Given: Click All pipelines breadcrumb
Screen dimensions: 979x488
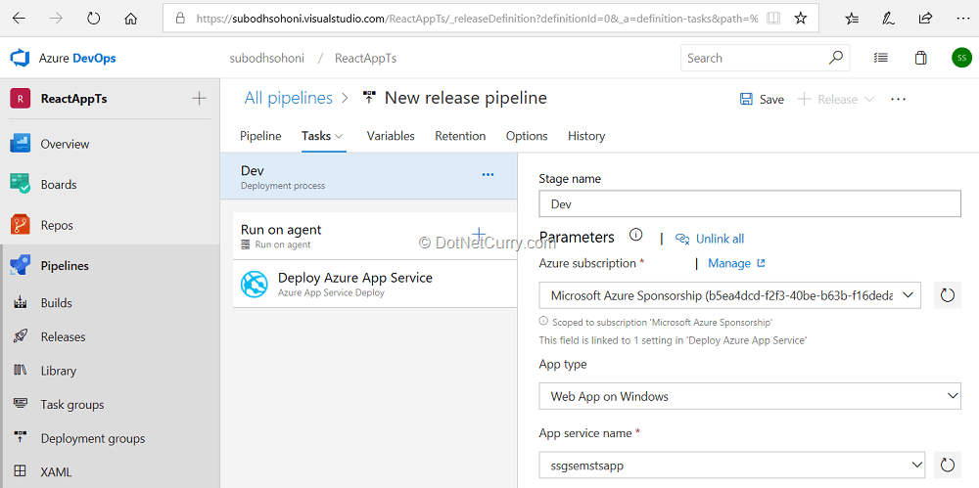Looking at the screenshot, I should click(289, 98).
